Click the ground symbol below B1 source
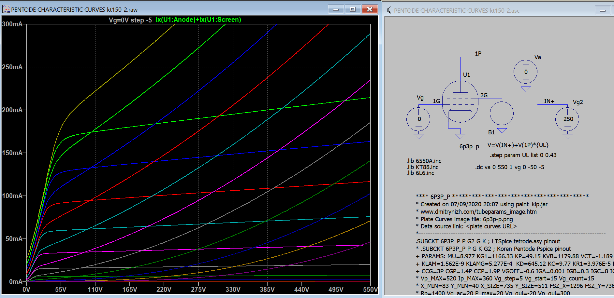The image size is (614, 298). (x=502, y=130)
